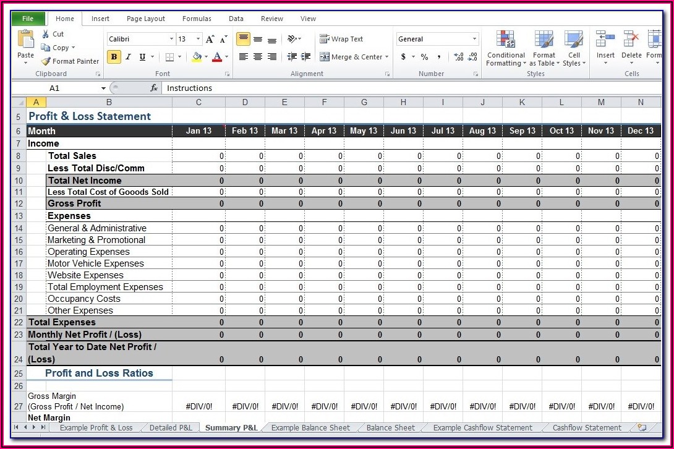
Task: Click the Insert Function fx icon
Action: tap(154, 88)
